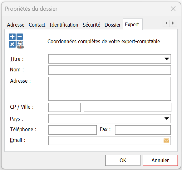Click the Fax input field

pyautogui.click(x=143, y=130)
